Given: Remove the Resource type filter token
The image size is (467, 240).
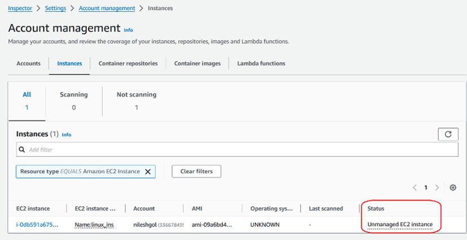Looking at the screenshot, I should [x=148, y=172].
